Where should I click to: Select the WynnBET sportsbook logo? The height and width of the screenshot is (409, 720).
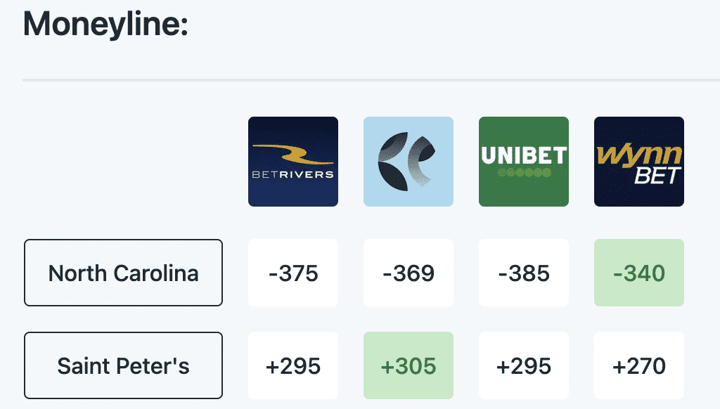pos(638,162)
